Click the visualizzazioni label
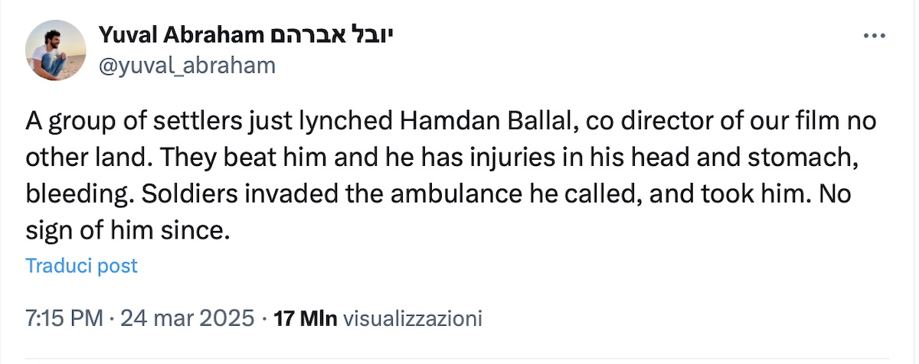Screen dimensions: 919x364 [412, 317]
